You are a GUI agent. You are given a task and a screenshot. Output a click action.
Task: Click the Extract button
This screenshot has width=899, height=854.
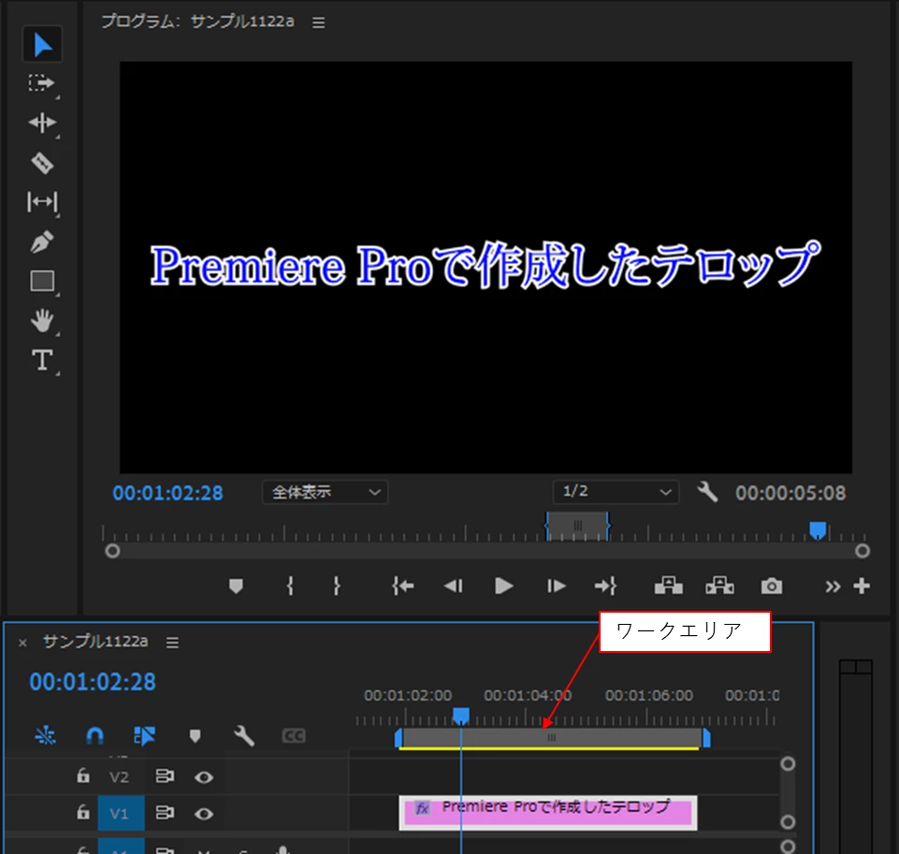click(x=719, y=586)
